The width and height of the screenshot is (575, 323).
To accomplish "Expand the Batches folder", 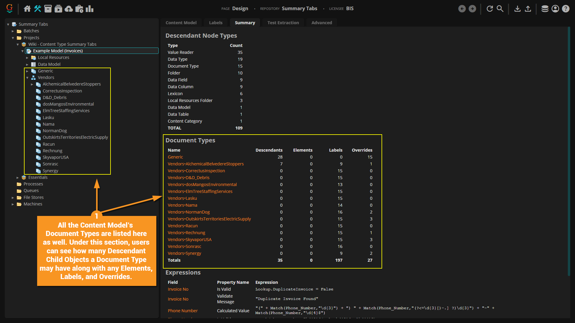I will [x=13, y=31].
